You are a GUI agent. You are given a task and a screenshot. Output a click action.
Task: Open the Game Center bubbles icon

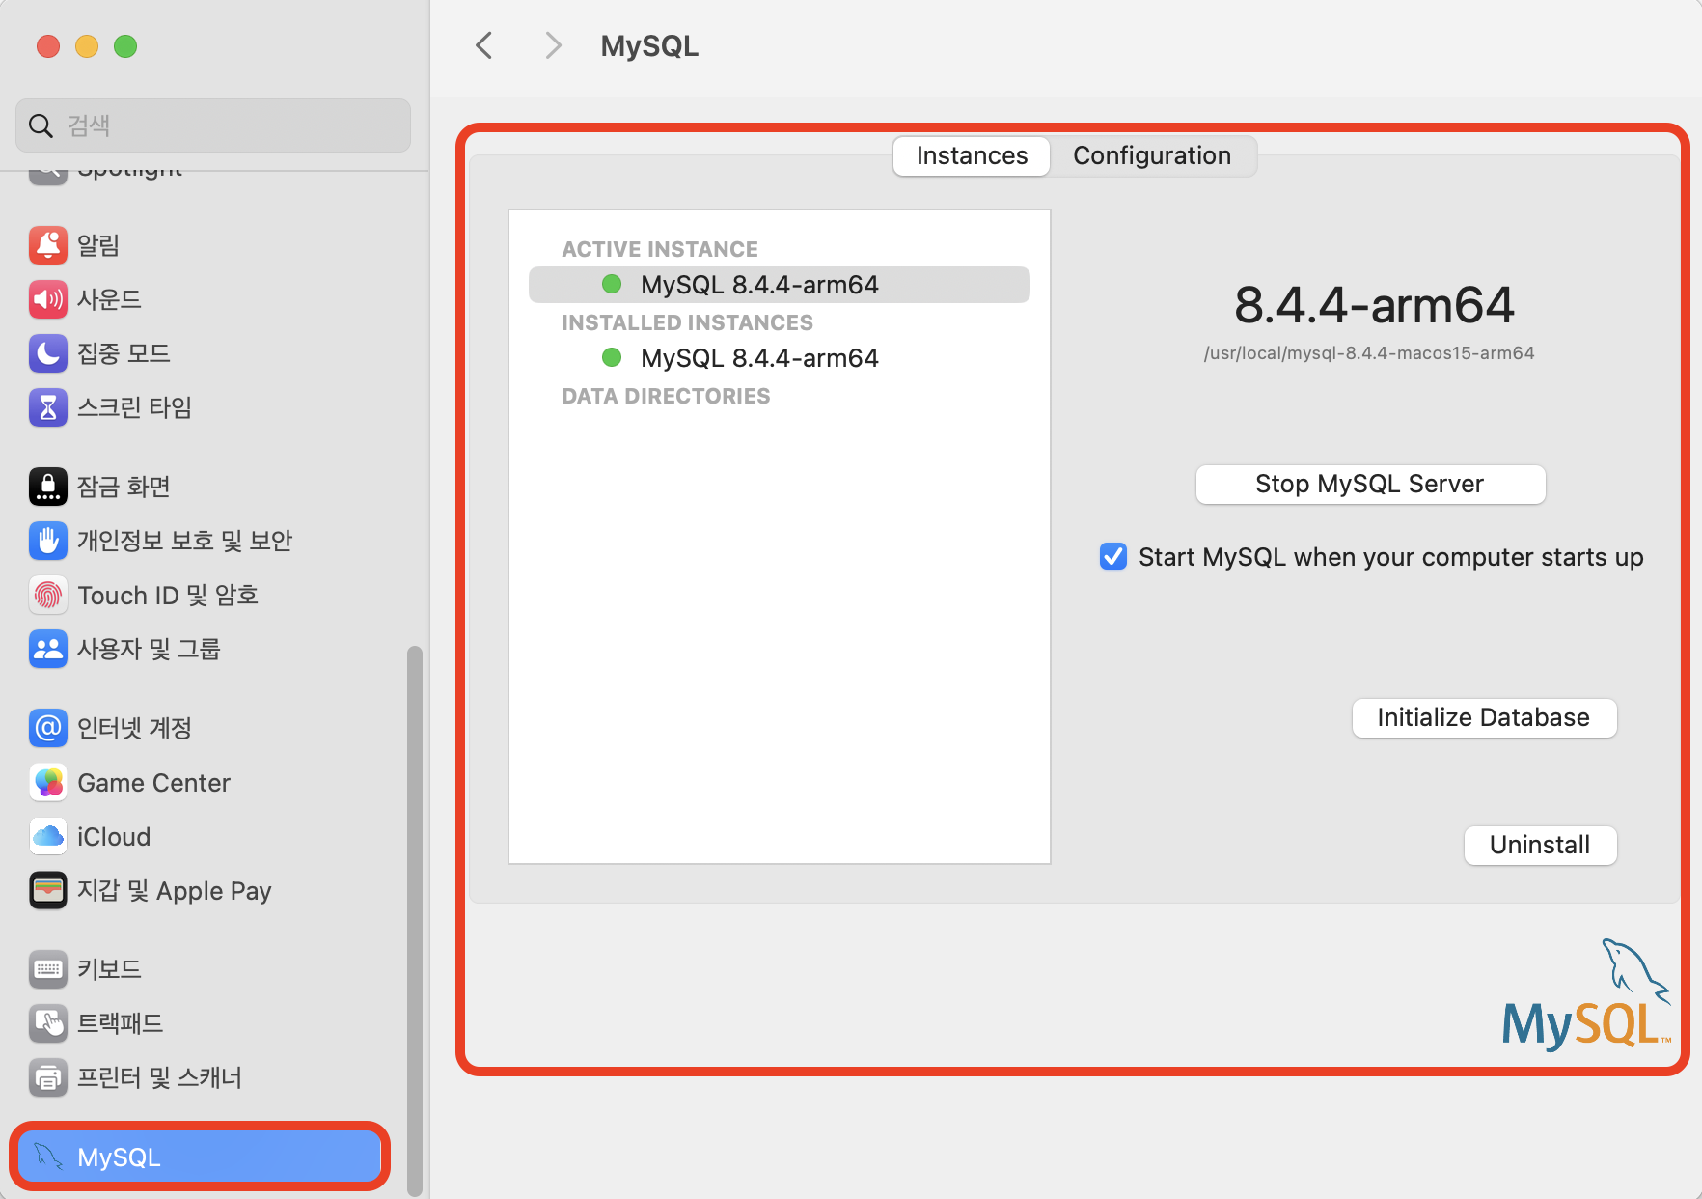click(48, 782)
